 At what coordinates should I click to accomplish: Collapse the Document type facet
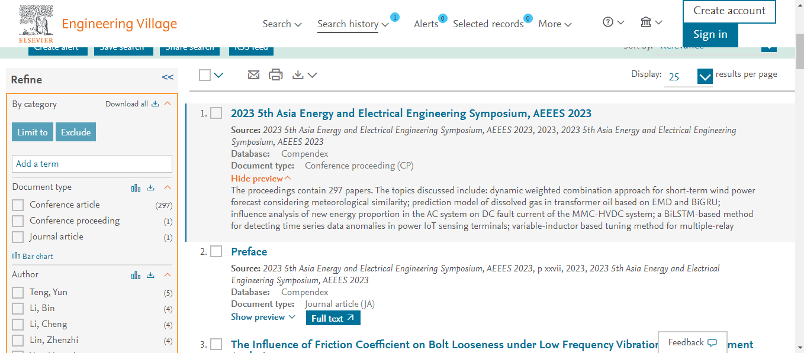pyautogui.click(x=168, y=187)
